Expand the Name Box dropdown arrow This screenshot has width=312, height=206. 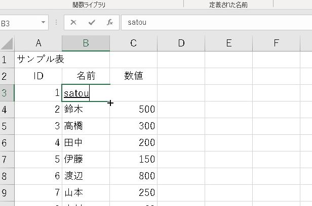43,23
